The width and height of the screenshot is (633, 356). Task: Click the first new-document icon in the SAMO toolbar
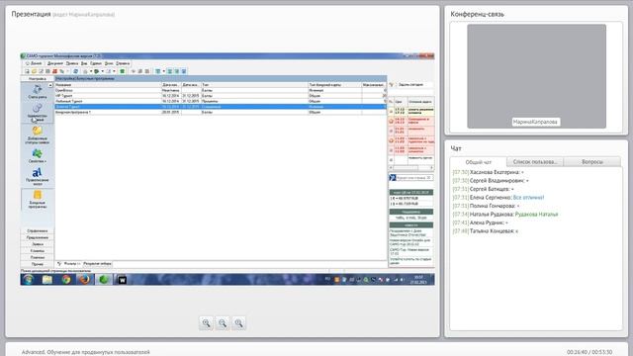27,71
